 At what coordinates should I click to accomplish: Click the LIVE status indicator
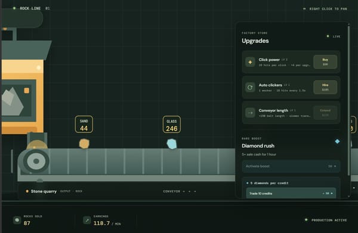(334, 36)
